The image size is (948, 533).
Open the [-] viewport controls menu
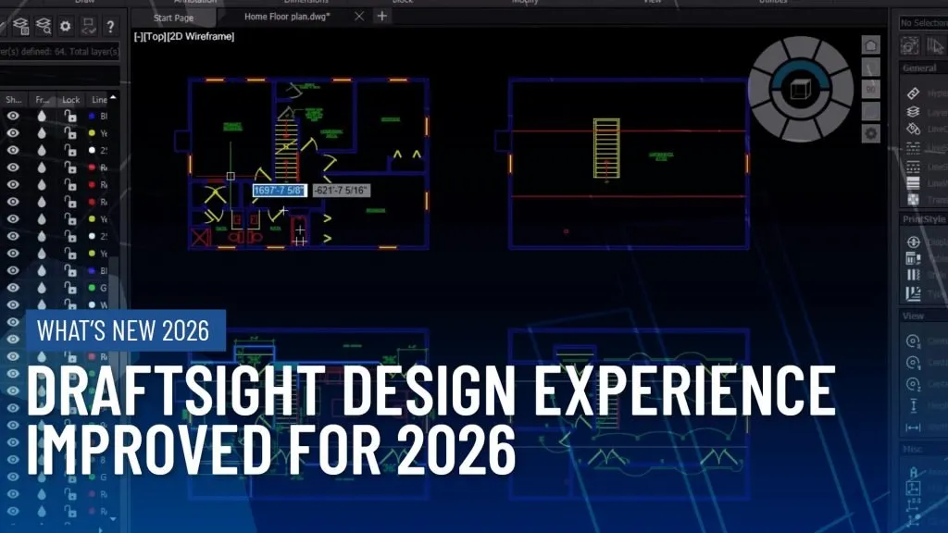[x=139, y=36]
